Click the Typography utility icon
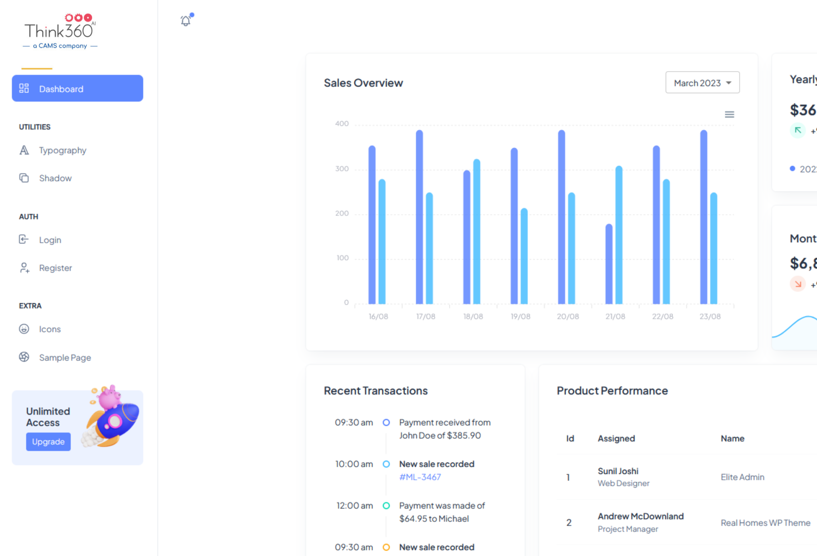817x556 pixels. point(24,150)
